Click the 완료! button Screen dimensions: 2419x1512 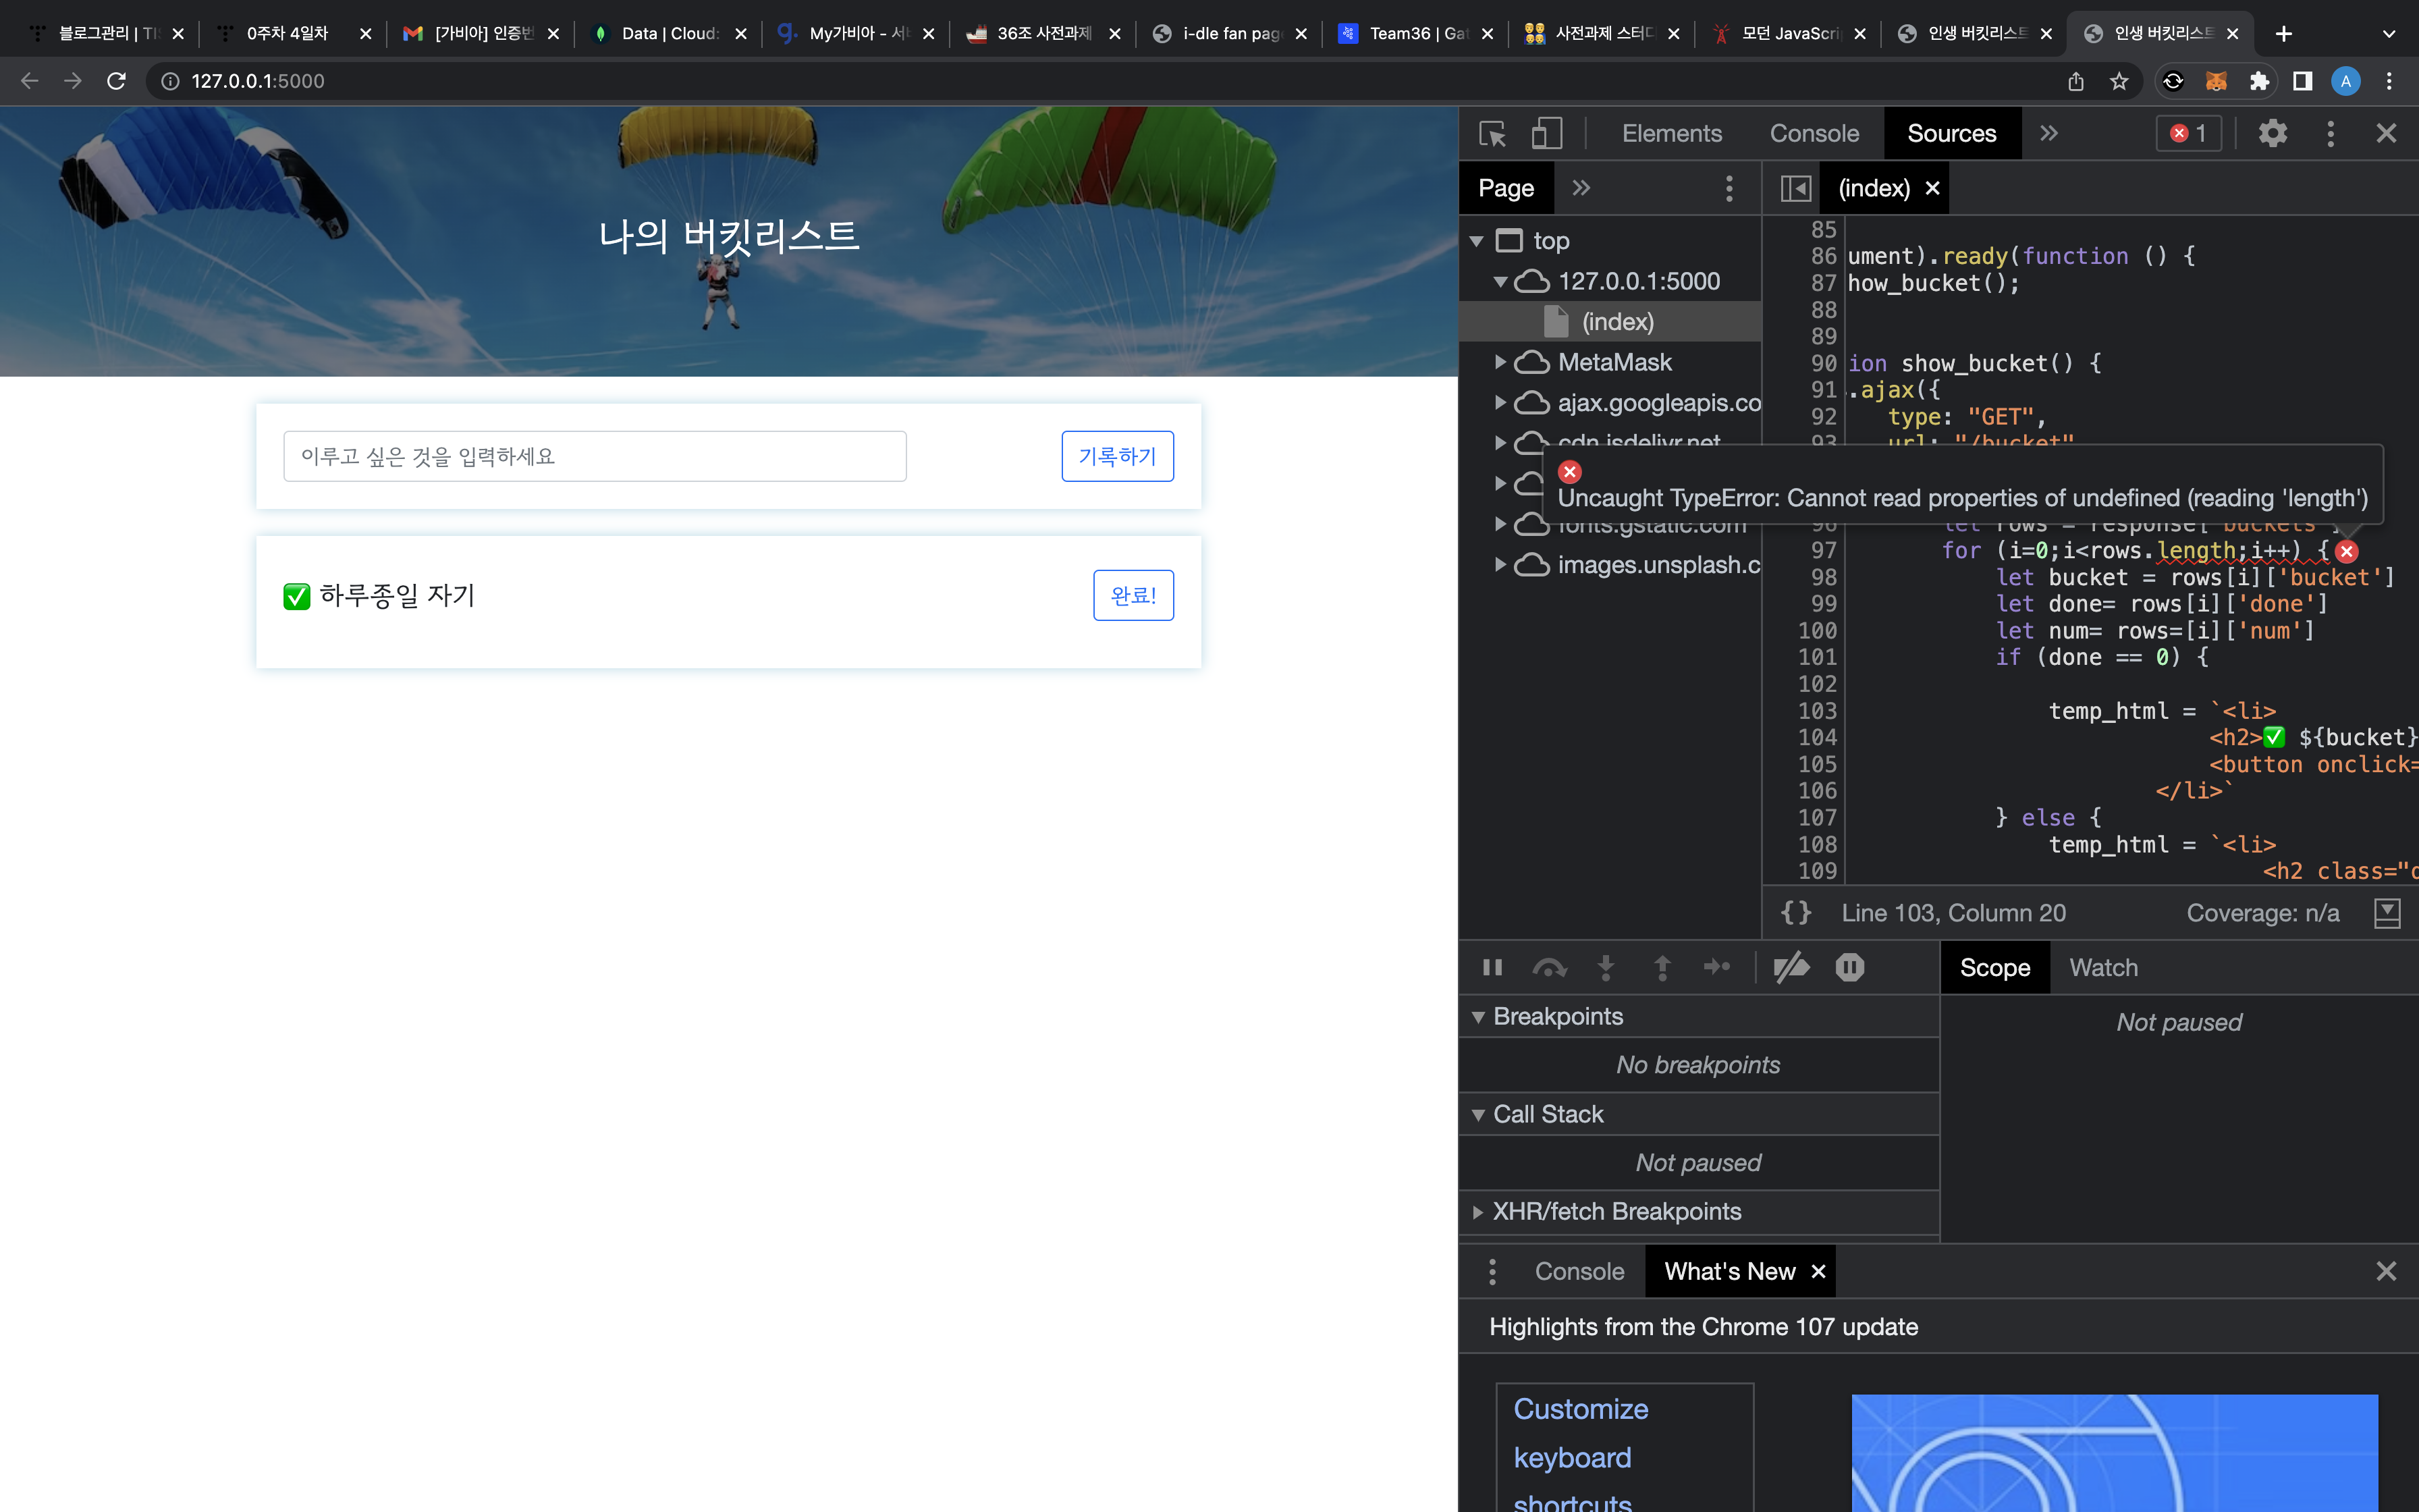point(1133,595)
